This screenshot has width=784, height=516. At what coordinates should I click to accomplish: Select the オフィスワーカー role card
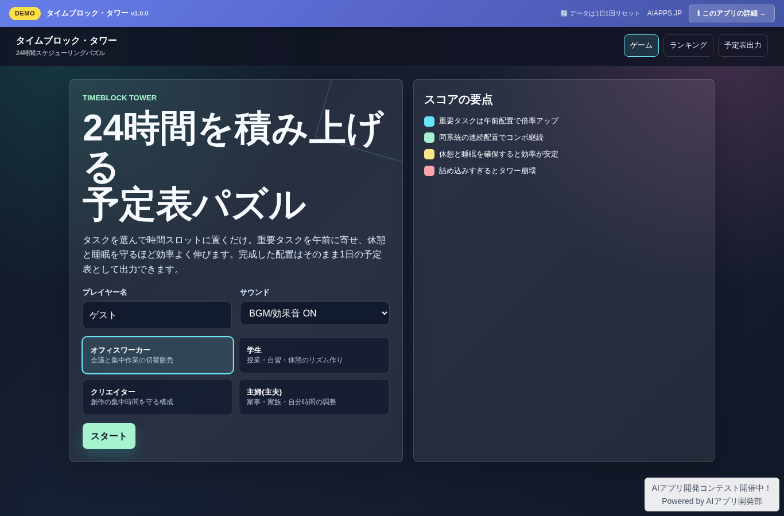158,355
